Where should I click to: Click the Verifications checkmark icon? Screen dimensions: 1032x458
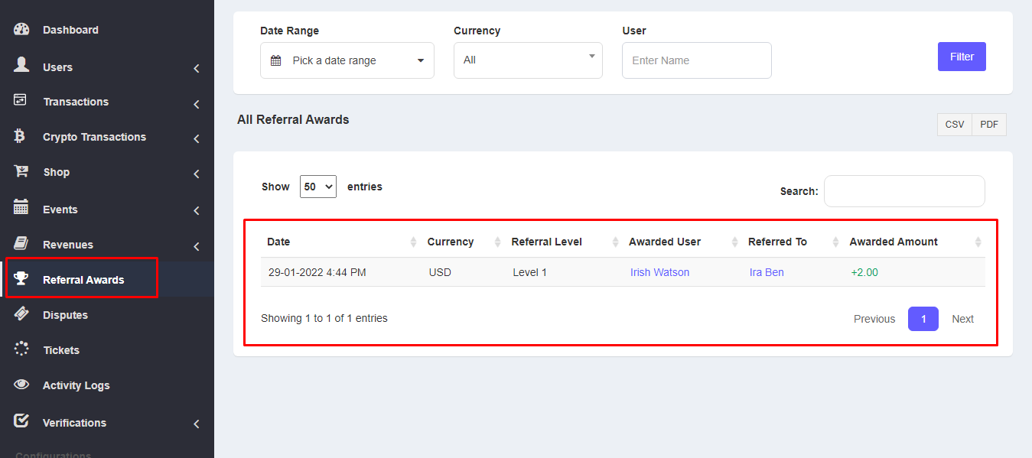click(x=21, y=421)
